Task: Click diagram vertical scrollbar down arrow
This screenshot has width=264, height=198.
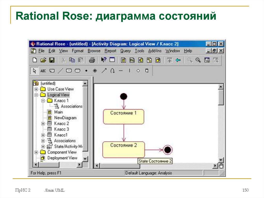Action: point(221,160)
